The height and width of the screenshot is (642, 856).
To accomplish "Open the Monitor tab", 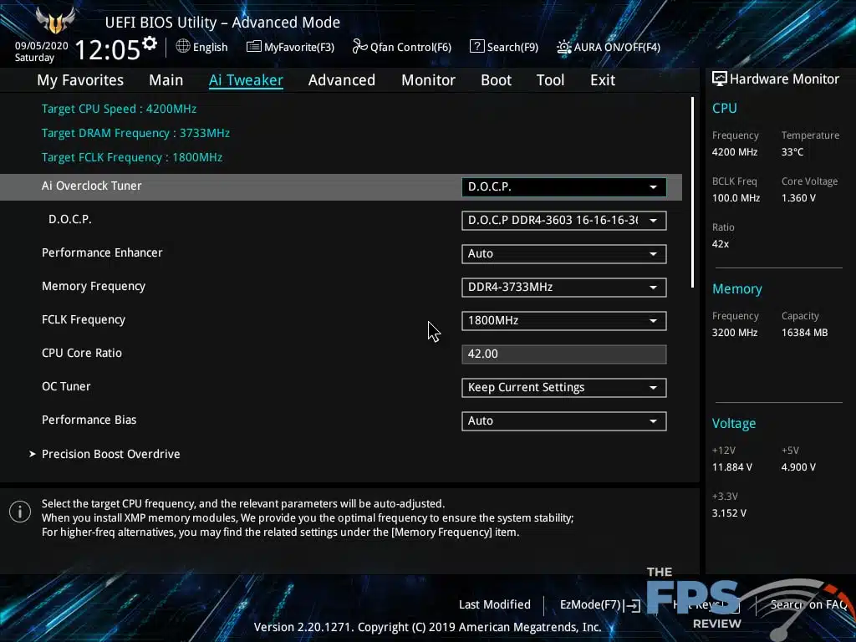I will click(428, 80).
